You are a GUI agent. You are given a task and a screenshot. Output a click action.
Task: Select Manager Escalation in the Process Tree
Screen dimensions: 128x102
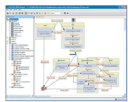(x=20, y=52)
